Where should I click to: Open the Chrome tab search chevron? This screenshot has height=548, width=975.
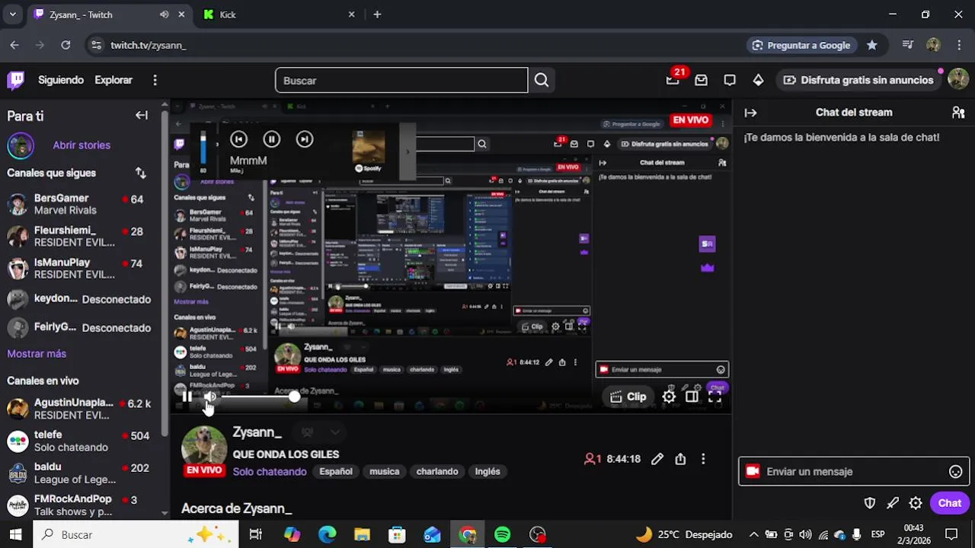pos(12,14)
